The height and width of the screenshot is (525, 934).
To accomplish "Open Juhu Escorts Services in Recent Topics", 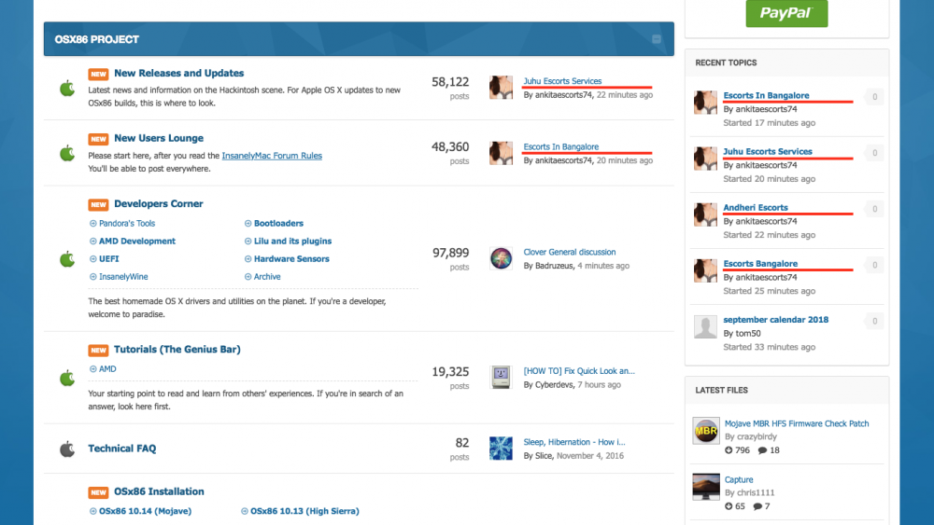I will [768, 151].
